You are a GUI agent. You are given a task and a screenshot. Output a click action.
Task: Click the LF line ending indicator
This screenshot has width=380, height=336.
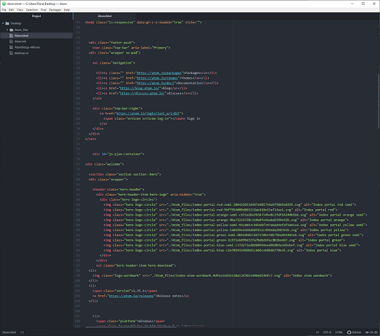[x=317, y=332]
